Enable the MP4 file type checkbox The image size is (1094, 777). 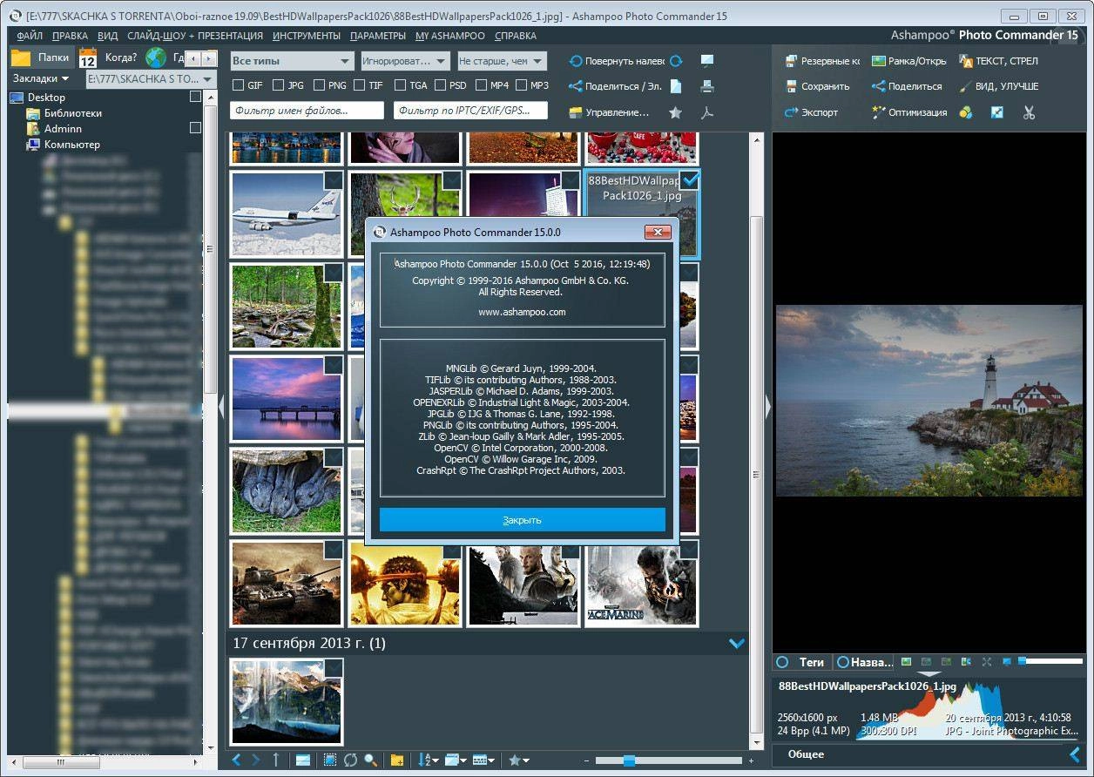(x=481, y=85)
